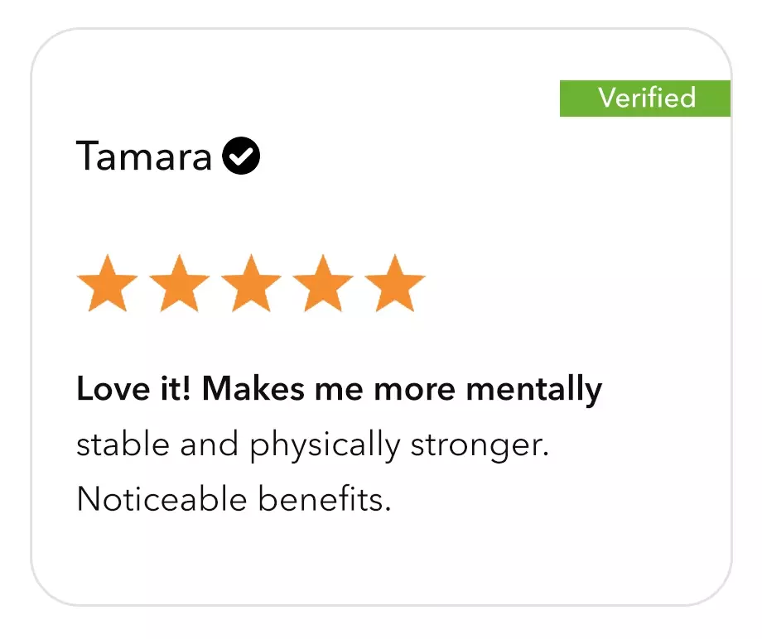
Task: Click the word 'Makes' in review headline
Action: pos(253,389)
